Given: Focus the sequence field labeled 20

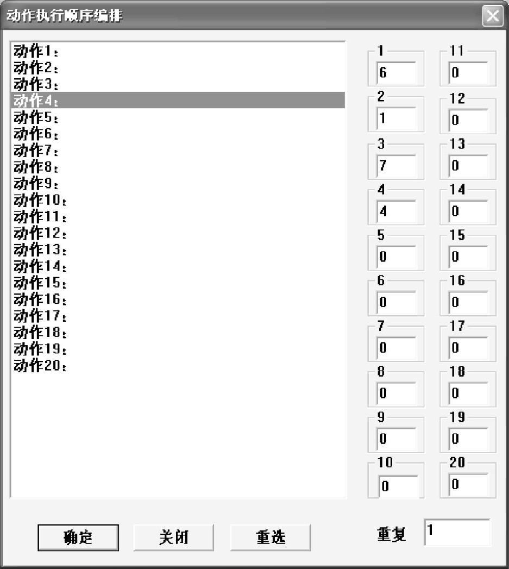Looking at the screenshot, I should point(468,484).
